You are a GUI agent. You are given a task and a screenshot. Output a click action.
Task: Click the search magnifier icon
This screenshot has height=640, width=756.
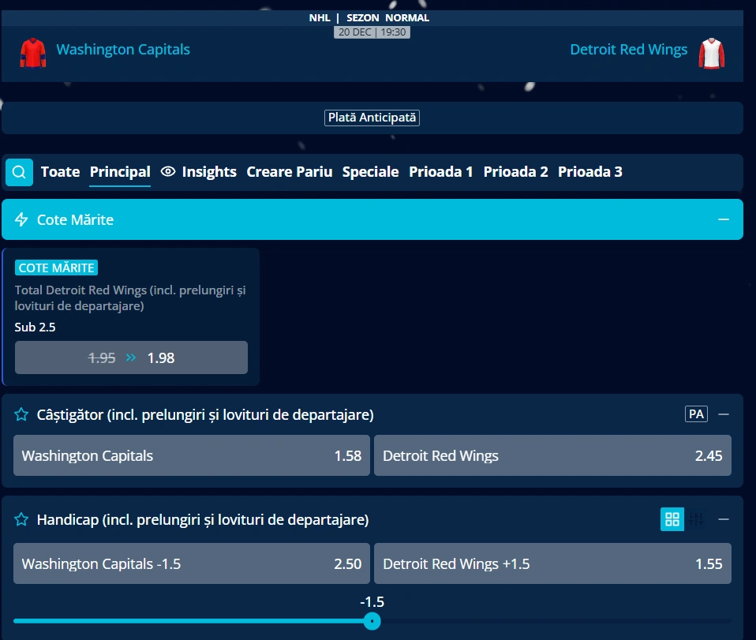20,172
